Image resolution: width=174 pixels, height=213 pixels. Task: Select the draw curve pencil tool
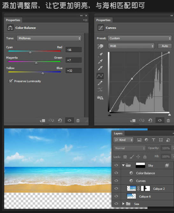coord(100,83)
